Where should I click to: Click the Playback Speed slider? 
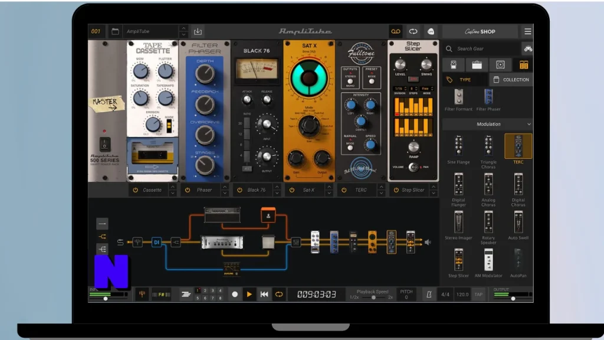point(373,297)
